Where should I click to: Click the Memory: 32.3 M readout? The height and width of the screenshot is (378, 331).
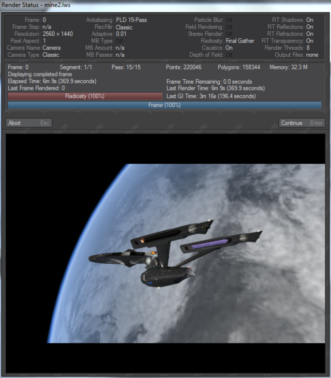coord(289,67)
